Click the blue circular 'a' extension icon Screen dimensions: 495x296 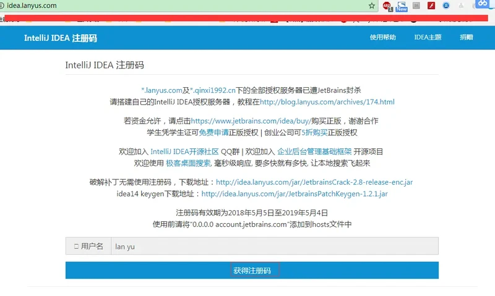[446, 6]
